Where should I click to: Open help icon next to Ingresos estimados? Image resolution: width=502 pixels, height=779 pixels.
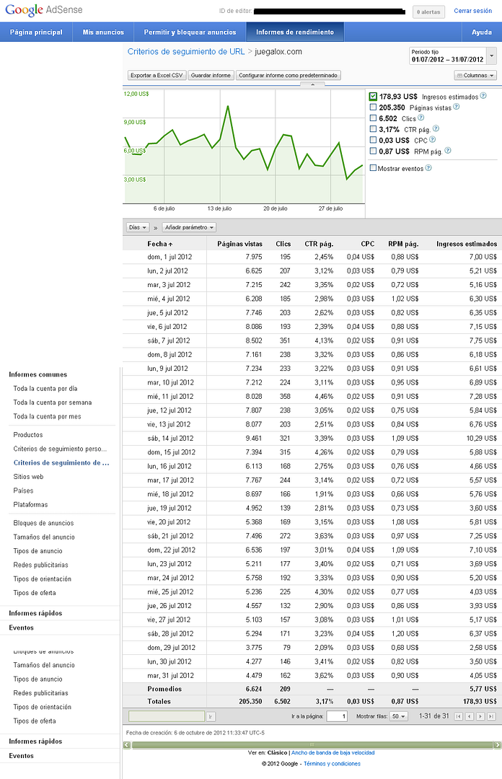click(x=483, y=96)
